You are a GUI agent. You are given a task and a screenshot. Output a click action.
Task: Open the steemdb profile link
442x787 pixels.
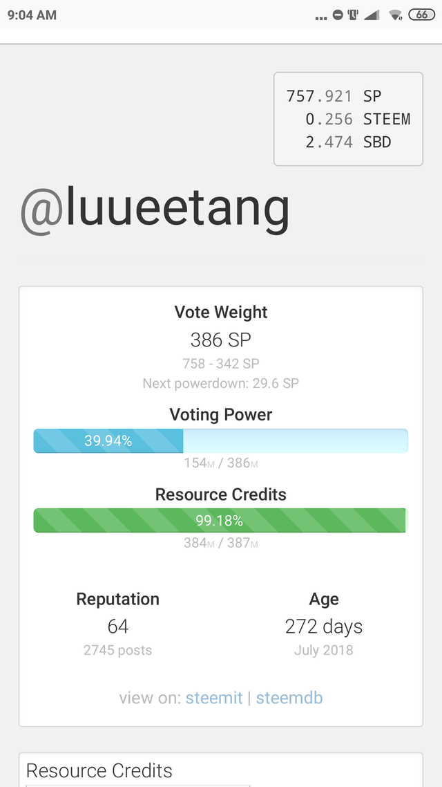pos(289,698)
